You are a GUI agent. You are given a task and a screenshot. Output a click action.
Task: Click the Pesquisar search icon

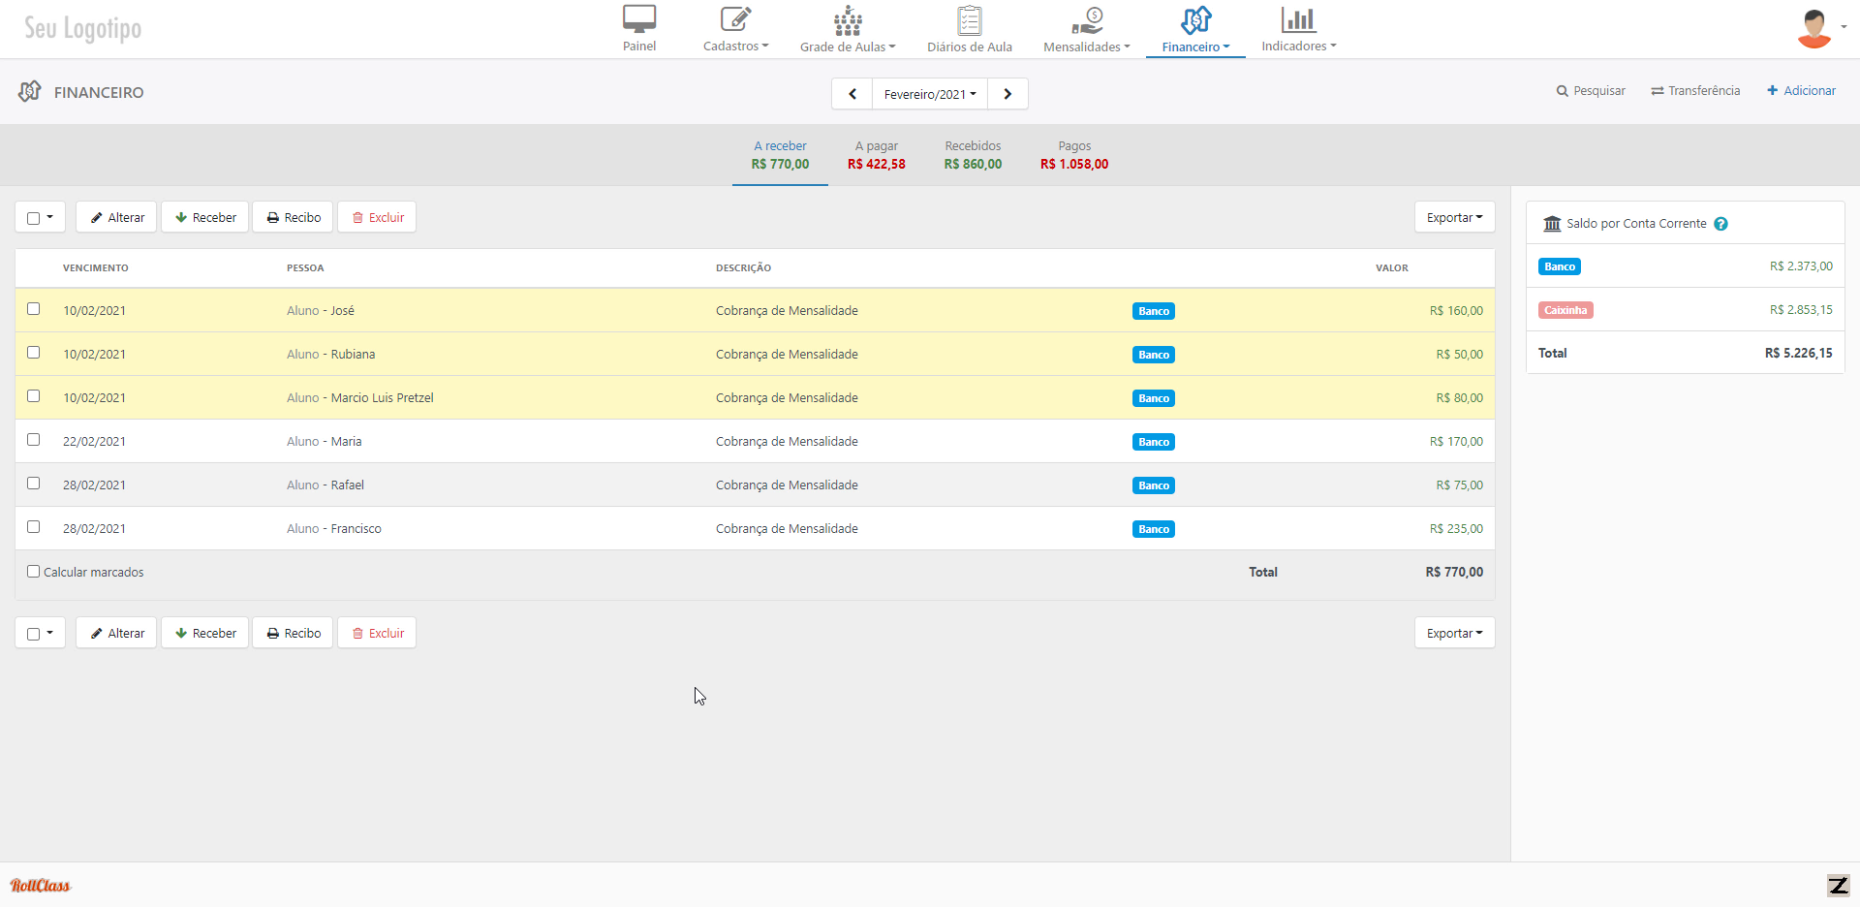(1562, 91)
